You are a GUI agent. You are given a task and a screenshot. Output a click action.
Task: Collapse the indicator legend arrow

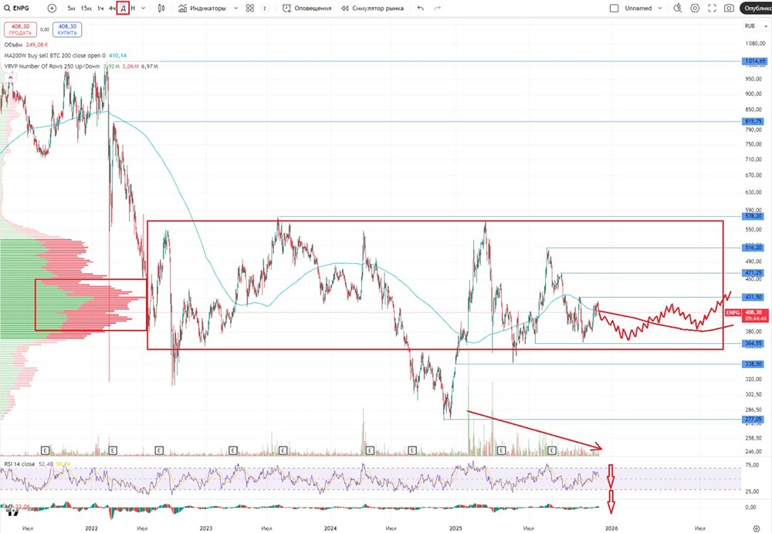[x=10, y=77]
